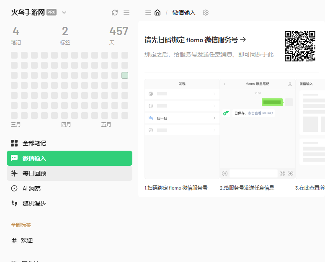
Task: Click the profile icon in flomo 浮墨笔记 header
Action: point(290,84)
